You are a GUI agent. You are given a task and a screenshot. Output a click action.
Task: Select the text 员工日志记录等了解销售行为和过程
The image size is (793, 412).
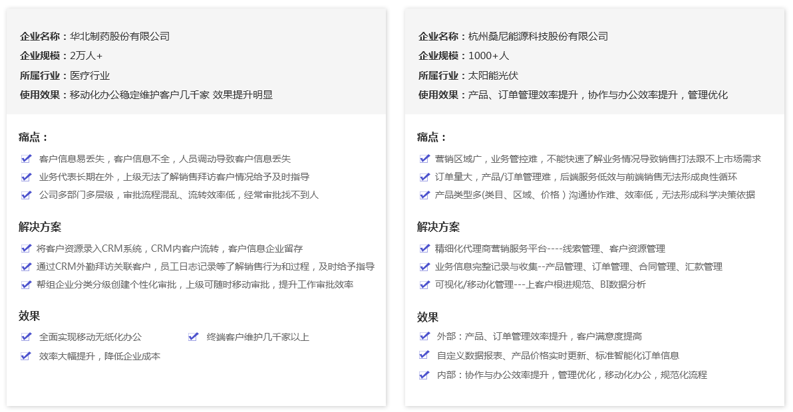pyautogui.click(x=235, y=266)
